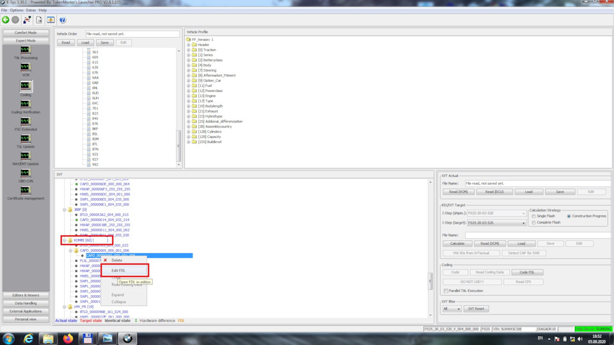Open the Options menu

point(17,10)
